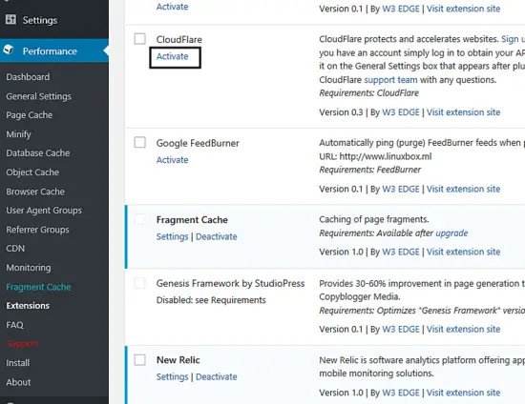The width and height of the screenshot is (525, 404).
Task: Open Browser Cache page
Action: tap(35, 192)
